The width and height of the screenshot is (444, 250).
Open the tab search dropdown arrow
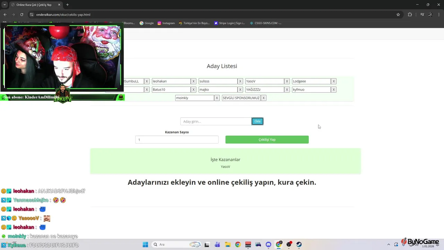pyautogui.click(x=5, y=5)
